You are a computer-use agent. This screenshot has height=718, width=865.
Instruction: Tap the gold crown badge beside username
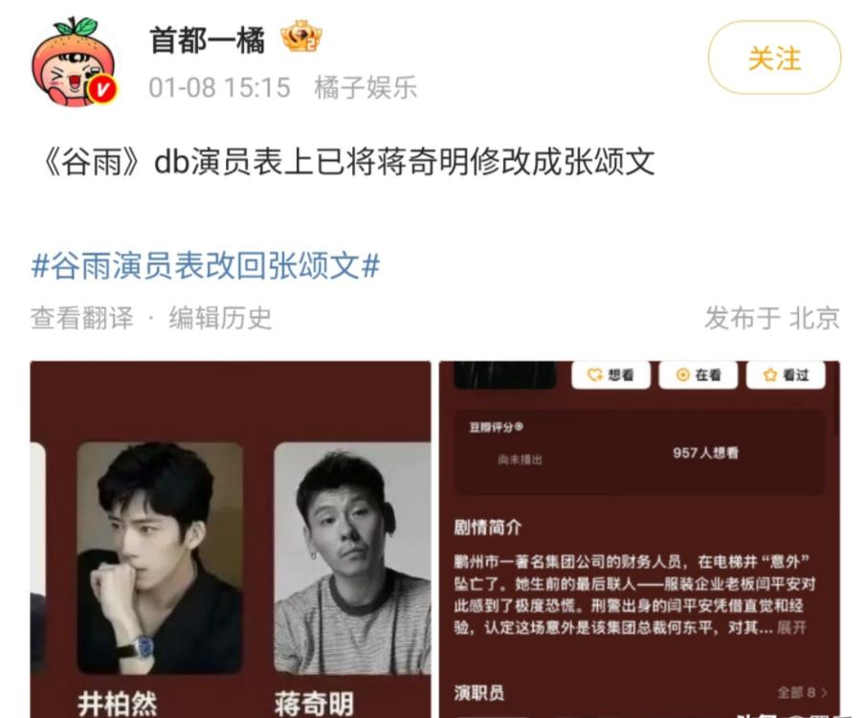click(x=301, y=36)
